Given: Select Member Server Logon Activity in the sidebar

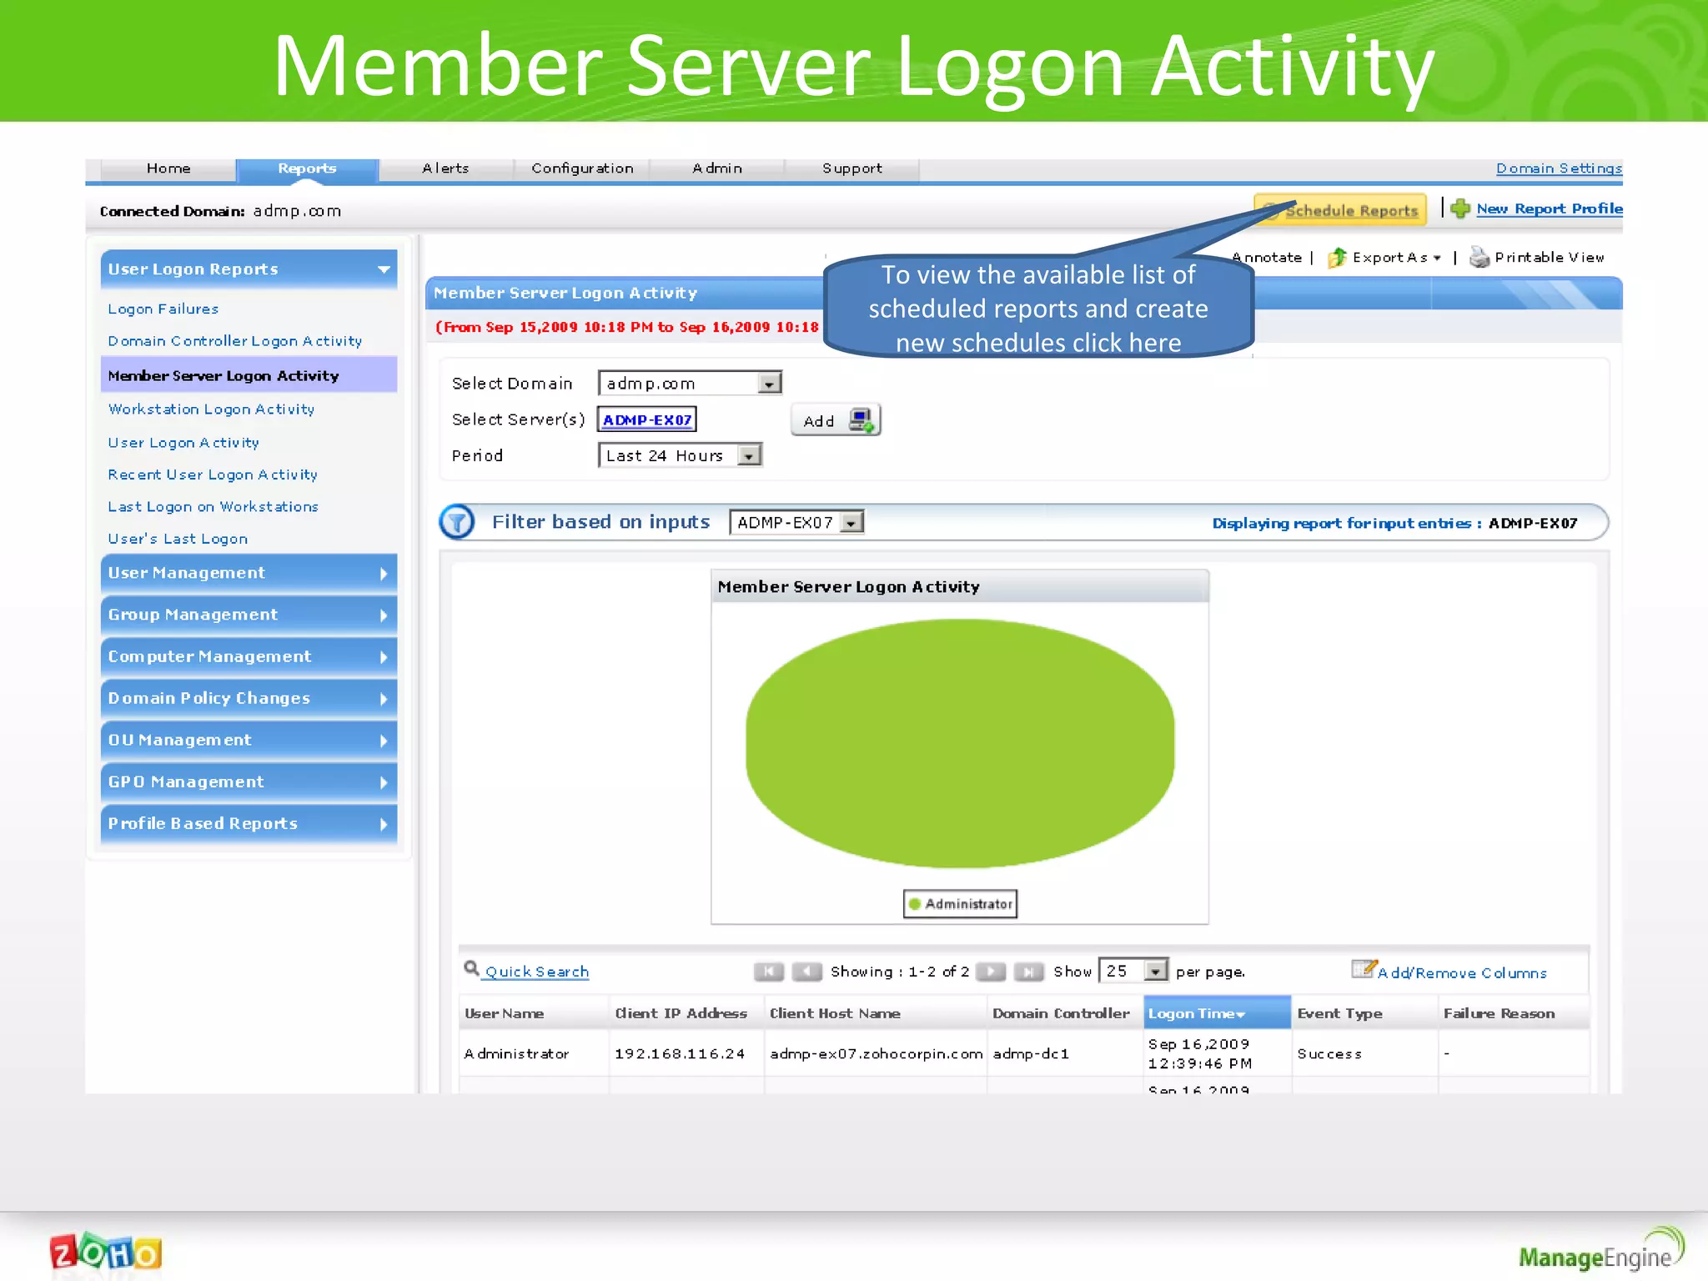Looking at the screenshot, I should pos(249,375).
